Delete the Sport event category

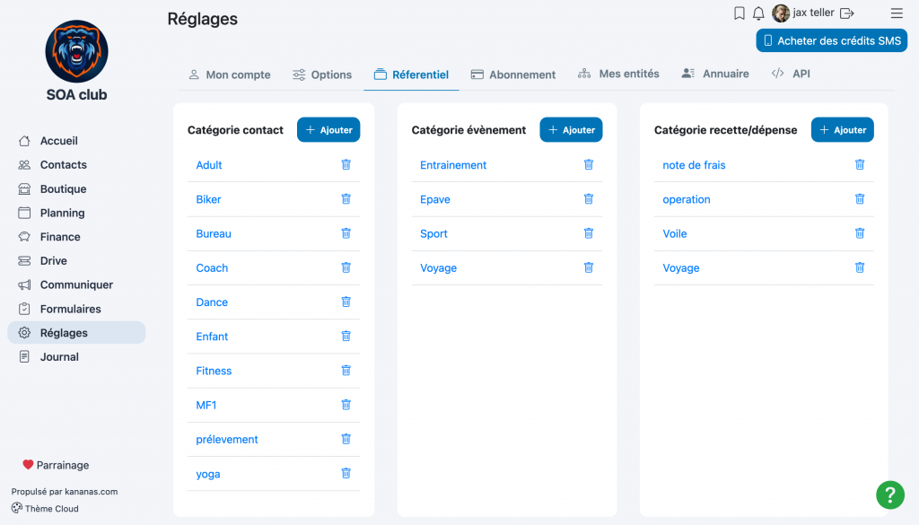(x=589, y=233)
